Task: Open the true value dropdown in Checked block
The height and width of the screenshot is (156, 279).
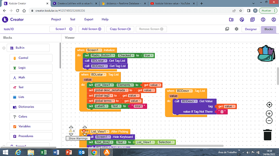Action: pyautogui.click(x=148, y=55)
